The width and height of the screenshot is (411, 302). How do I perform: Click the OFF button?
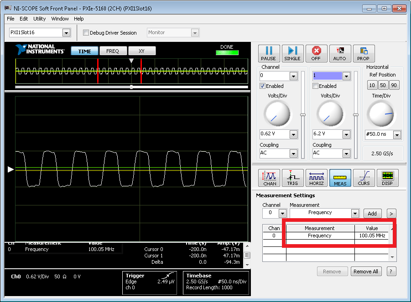tap(316, 53)
